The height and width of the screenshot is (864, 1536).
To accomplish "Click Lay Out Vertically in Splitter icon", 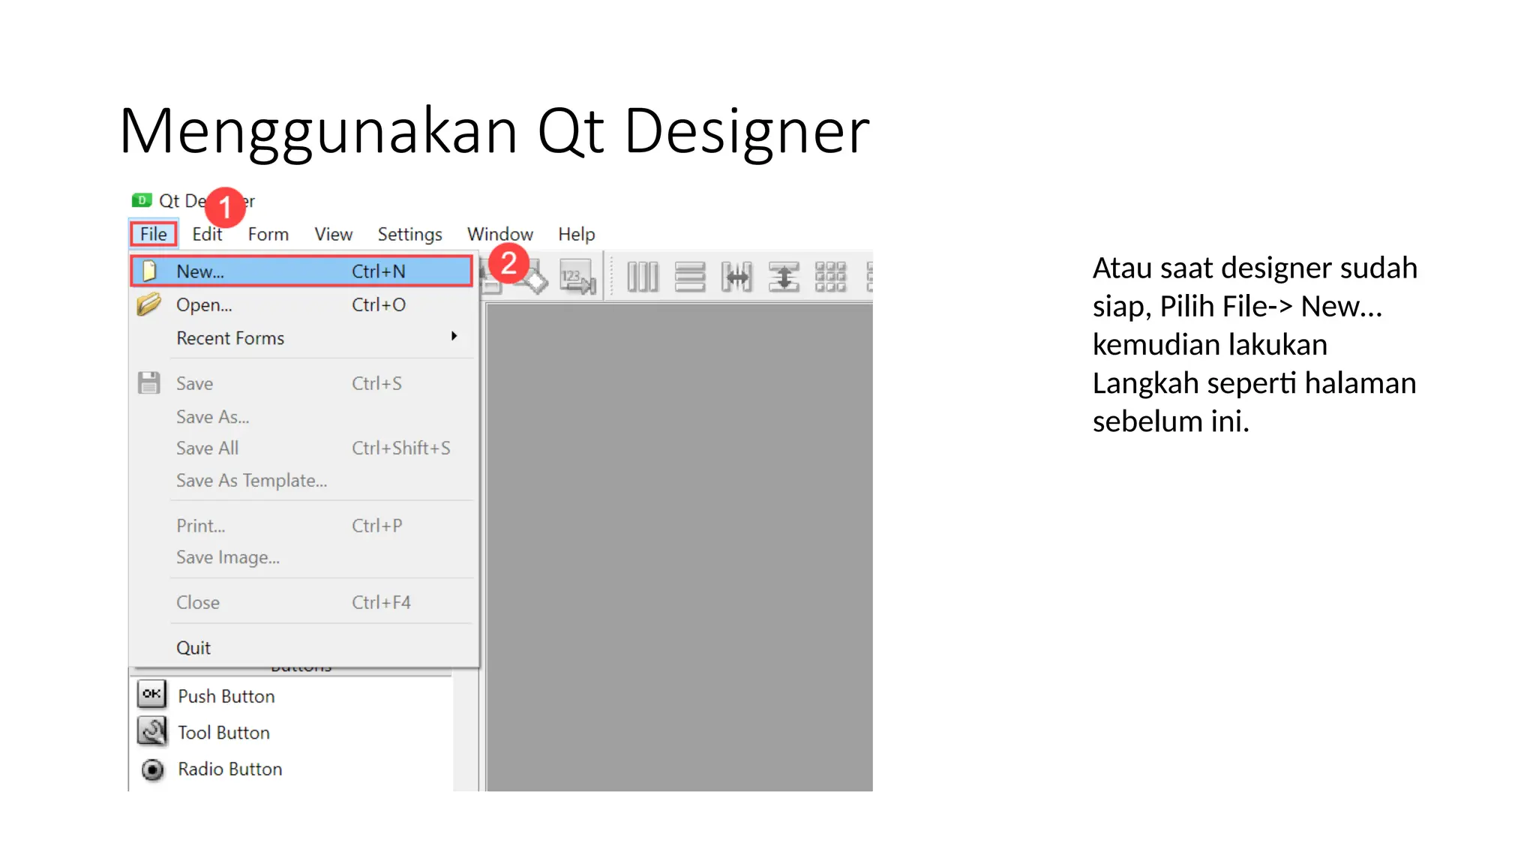I will [784, 277].
